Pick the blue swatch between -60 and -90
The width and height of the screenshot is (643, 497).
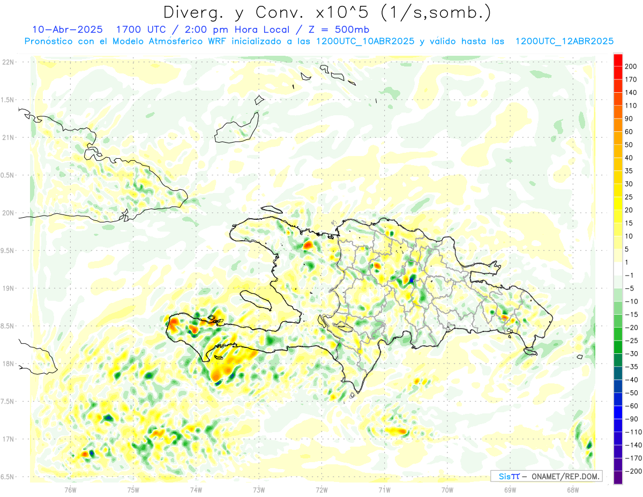618,412
